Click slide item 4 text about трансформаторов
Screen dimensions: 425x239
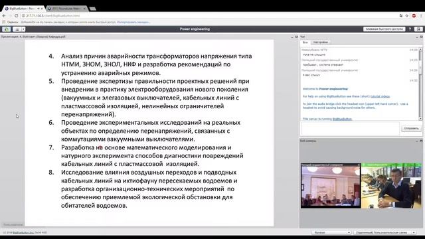[157, 64]
